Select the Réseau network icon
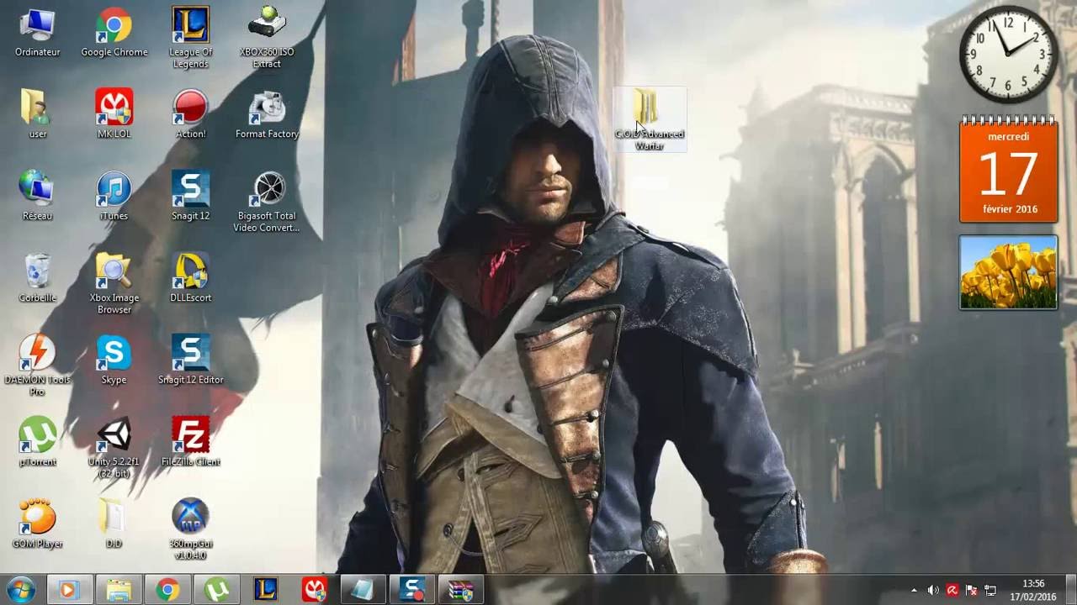 pos(37,197)
